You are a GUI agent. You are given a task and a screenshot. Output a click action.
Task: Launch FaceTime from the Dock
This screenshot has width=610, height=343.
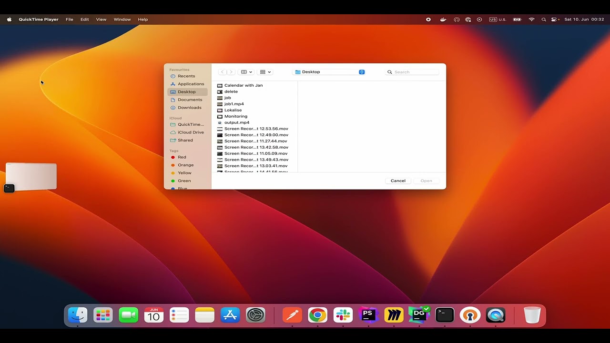tap(128, 315)
